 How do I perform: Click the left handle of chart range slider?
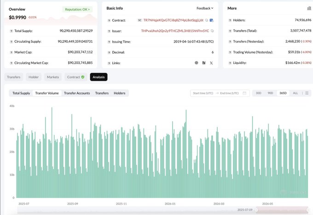256,210
